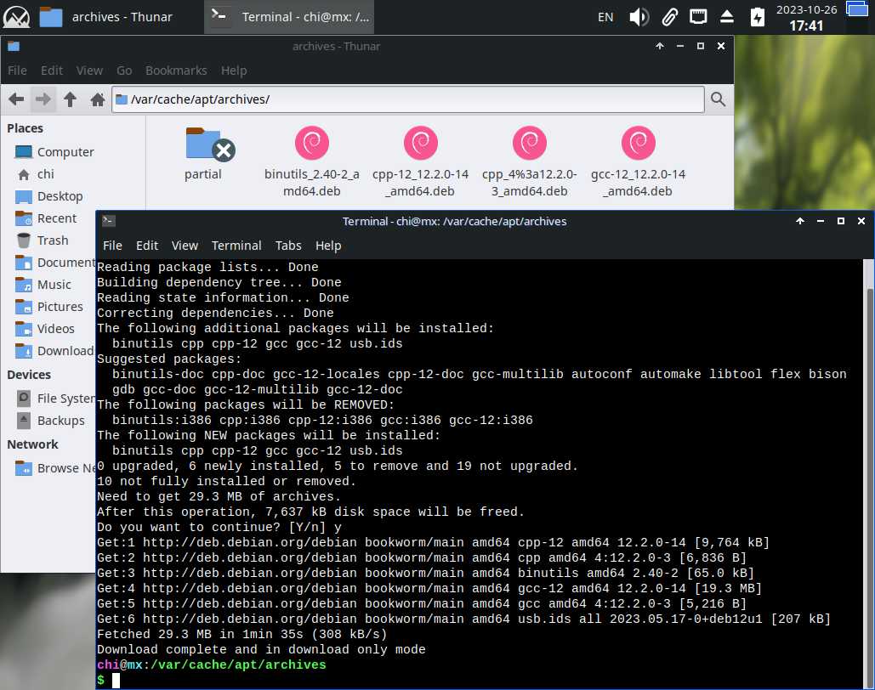Maximize the Terminal window
The width and height of the screenshot is (875, 690).
840,221
